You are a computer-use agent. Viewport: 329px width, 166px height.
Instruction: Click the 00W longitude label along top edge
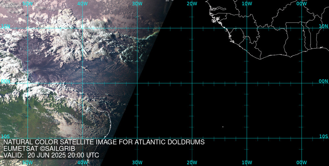(302, 4)
